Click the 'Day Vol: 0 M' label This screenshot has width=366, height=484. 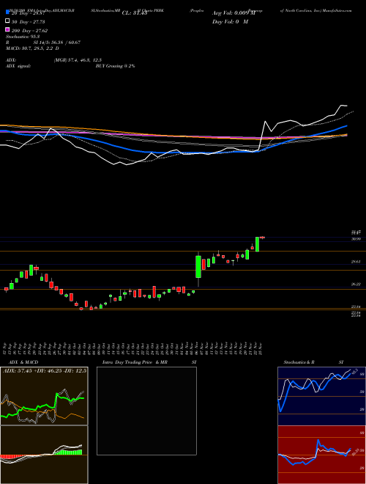230,21
